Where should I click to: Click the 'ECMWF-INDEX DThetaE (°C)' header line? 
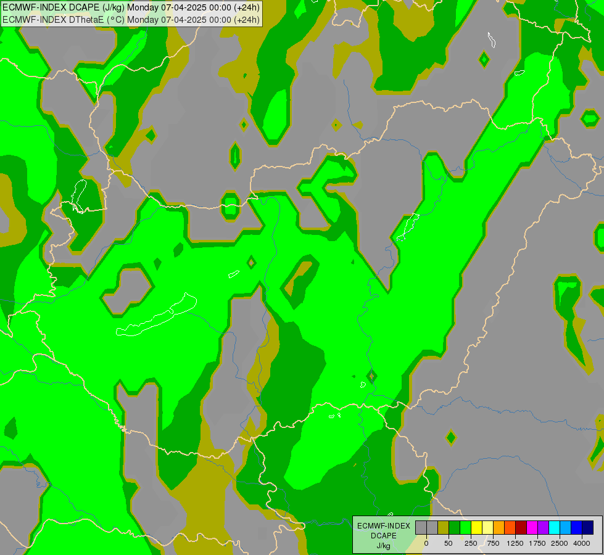click(x=131, y=20)
